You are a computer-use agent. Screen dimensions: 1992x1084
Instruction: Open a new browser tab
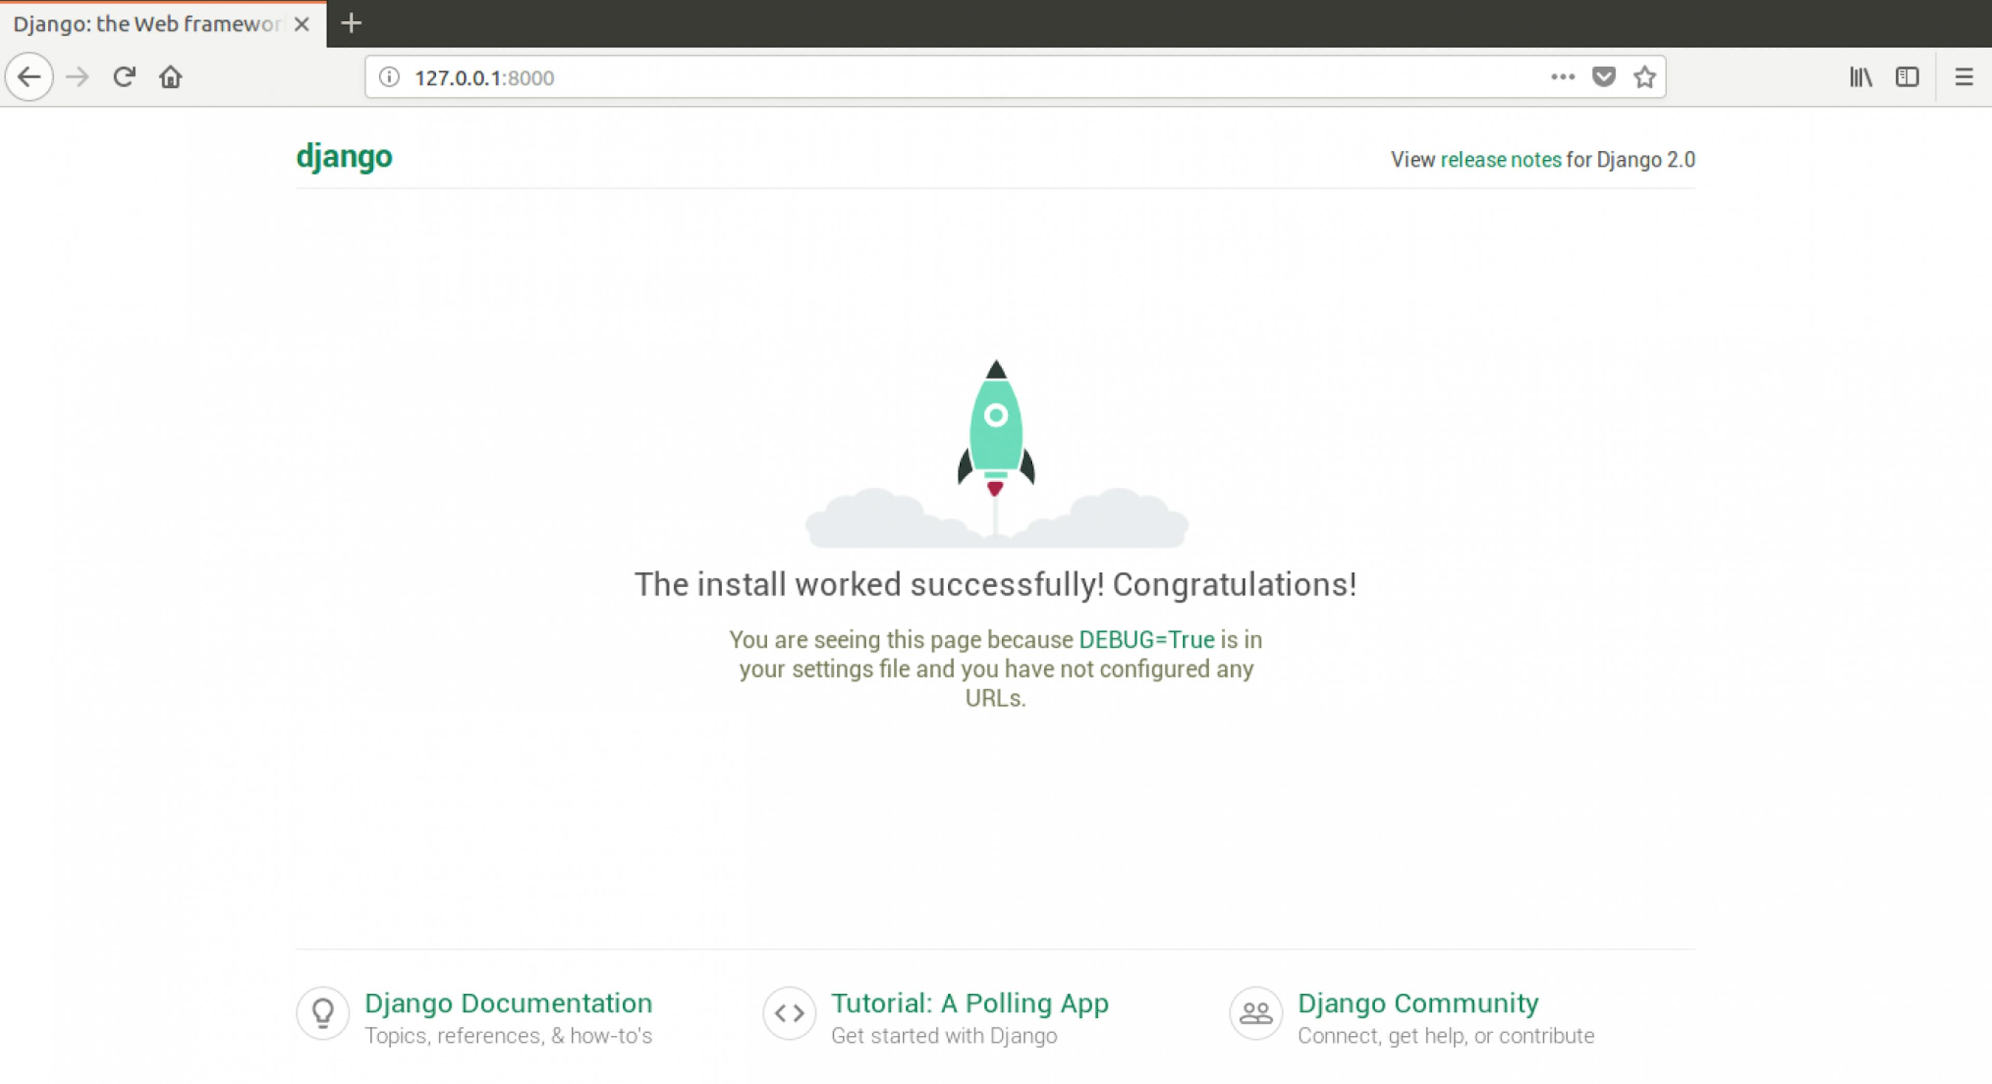tap(350, 23)
